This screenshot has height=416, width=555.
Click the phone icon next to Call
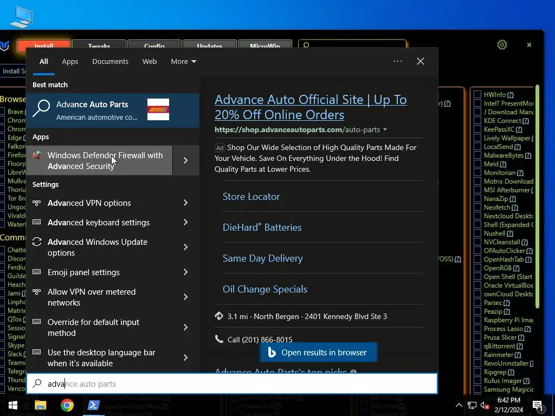[x=219, y=339]
